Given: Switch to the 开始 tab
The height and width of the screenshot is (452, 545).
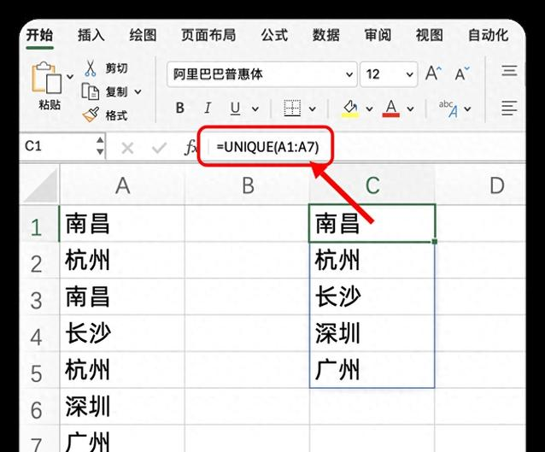Looking at the screenshot, I should pos(39,36).
